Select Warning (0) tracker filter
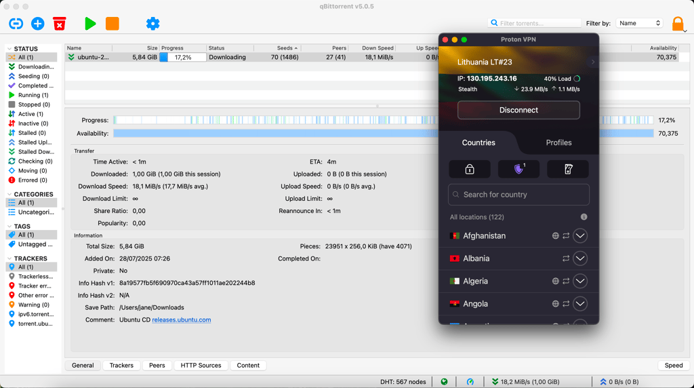This screenshot has height=388, width=694. coord(31,305)
